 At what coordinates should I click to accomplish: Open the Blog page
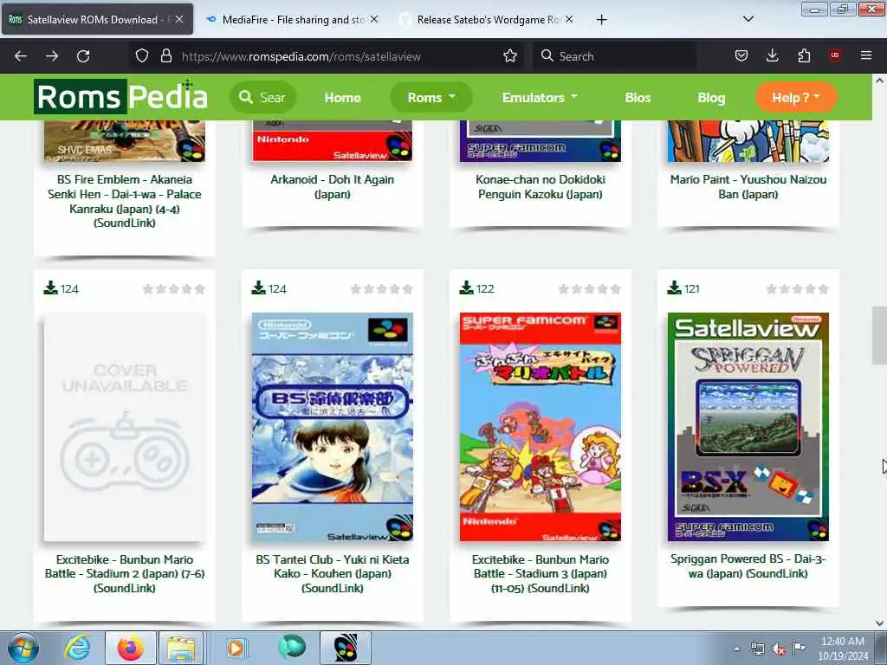(x=711, y=98)
